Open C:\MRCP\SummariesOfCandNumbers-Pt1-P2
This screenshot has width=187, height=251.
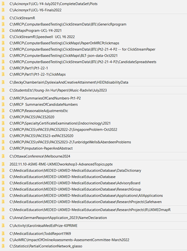tap(45, 98)
